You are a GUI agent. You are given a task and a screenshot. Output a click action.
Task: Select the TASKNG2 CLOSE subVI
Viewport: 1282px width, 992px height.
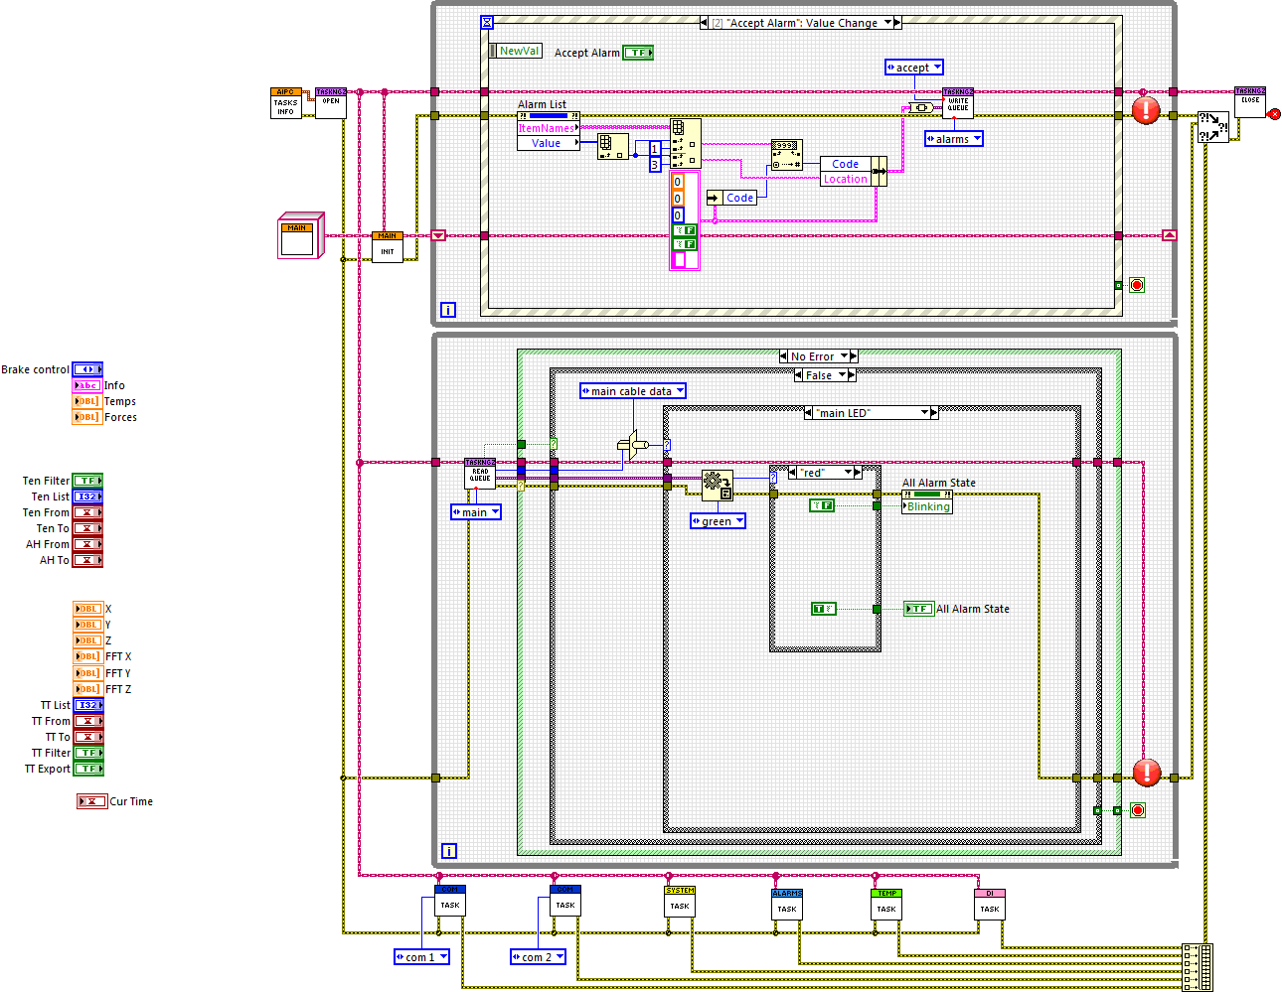1250,103
